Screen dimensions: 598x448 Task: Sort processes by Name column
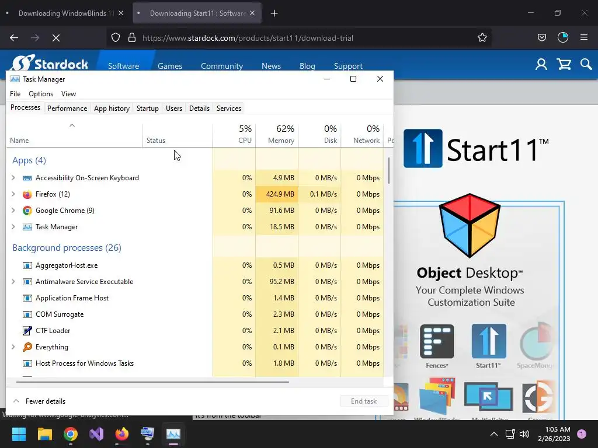(74, 135)
